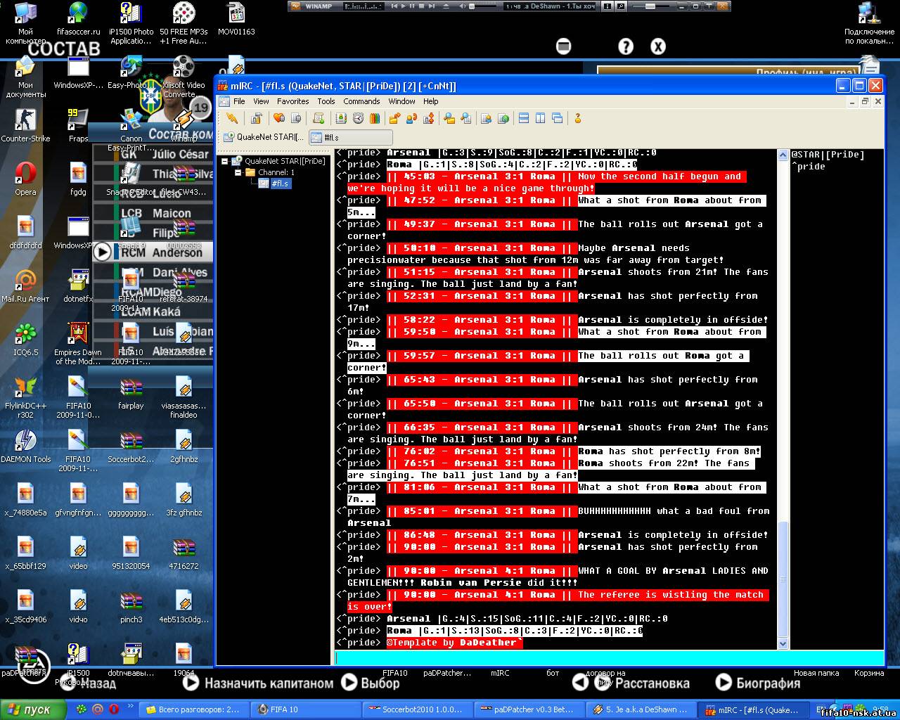Screen dimensions: 900x720
Task: Click the chat scrollbar up arrow
Action: tap(783, 155)
